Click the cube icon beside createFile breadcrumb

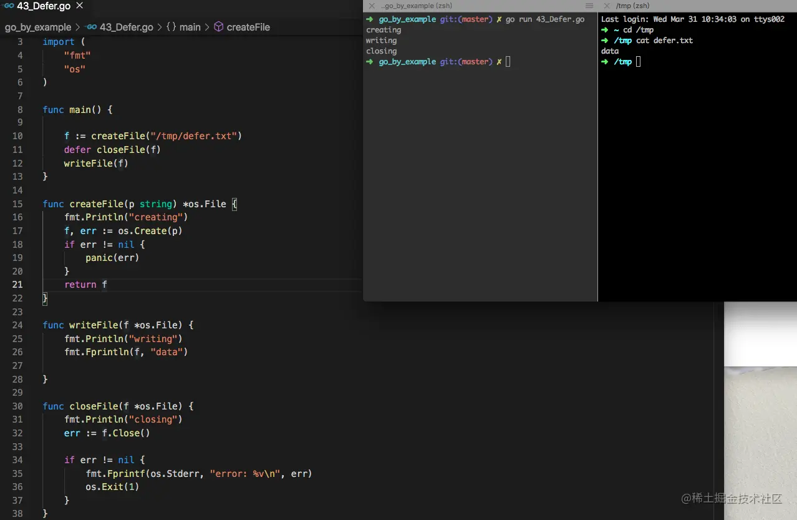[x=218, y=27]
